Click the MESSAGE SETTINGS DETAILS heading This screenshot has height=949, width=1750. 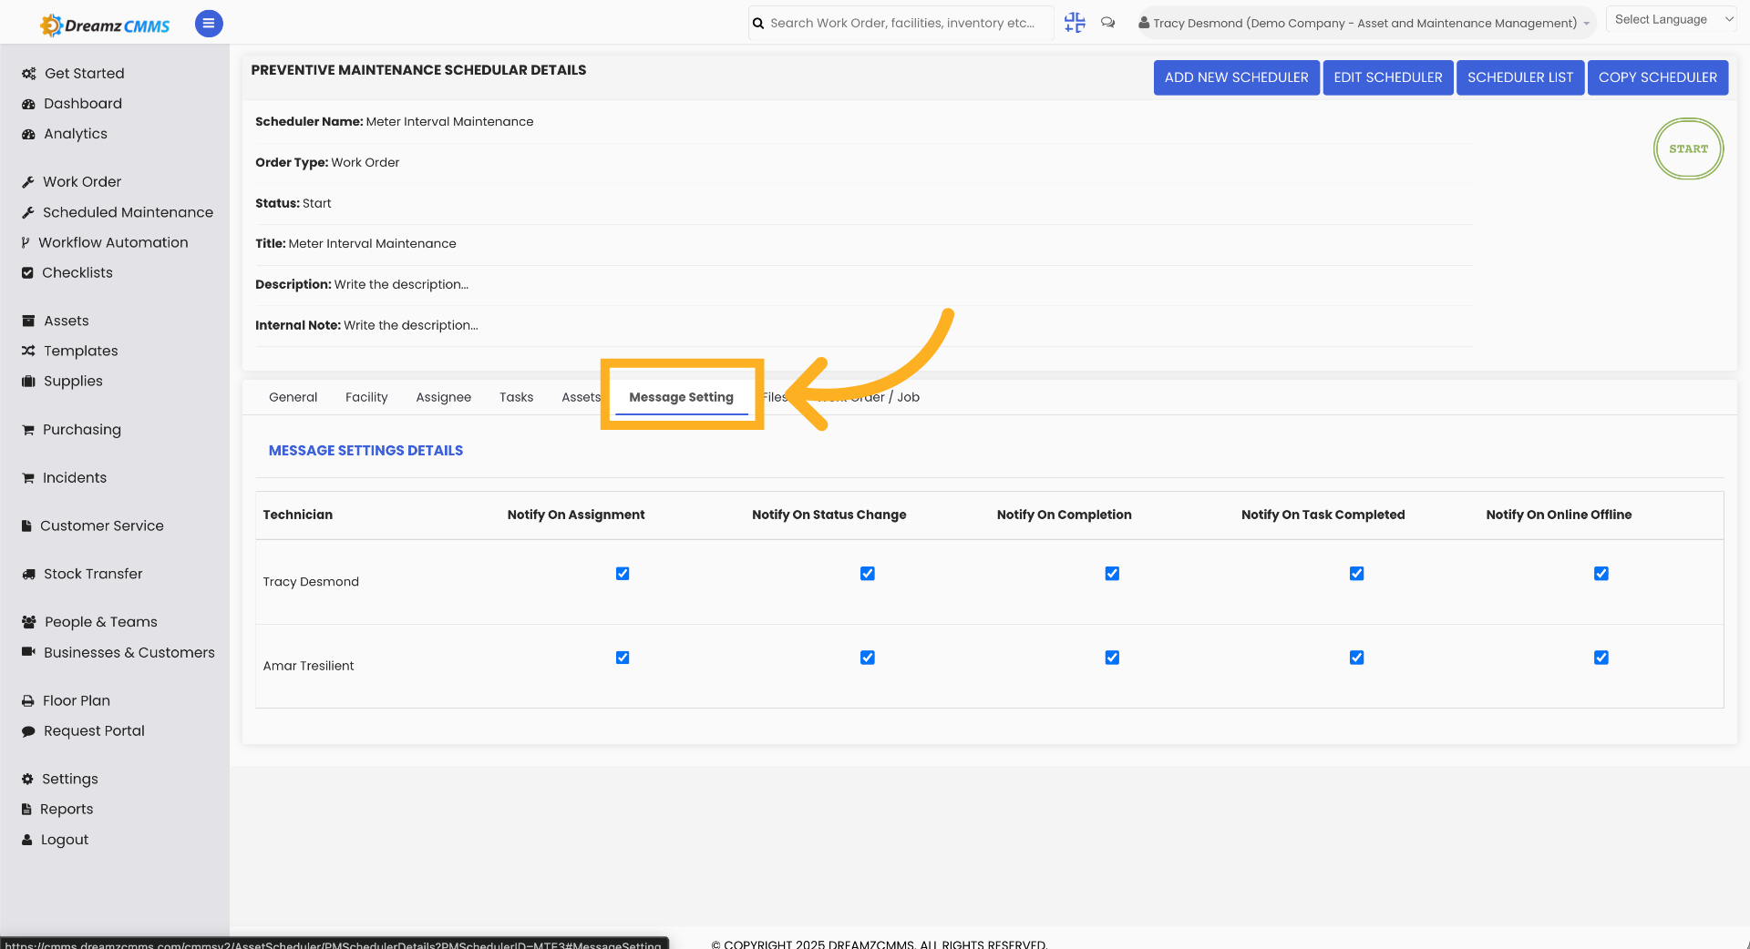365,451
